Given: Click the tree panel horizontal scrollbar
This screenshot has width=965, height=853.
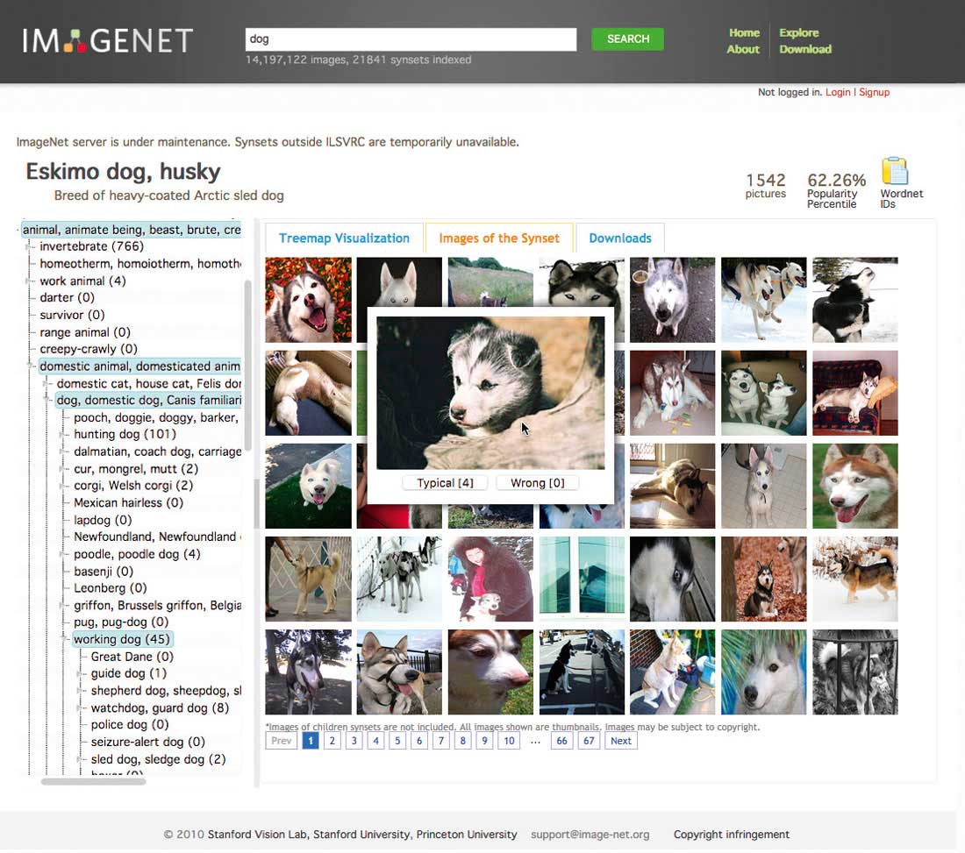Looking at the screenshot, I should 93,782.
